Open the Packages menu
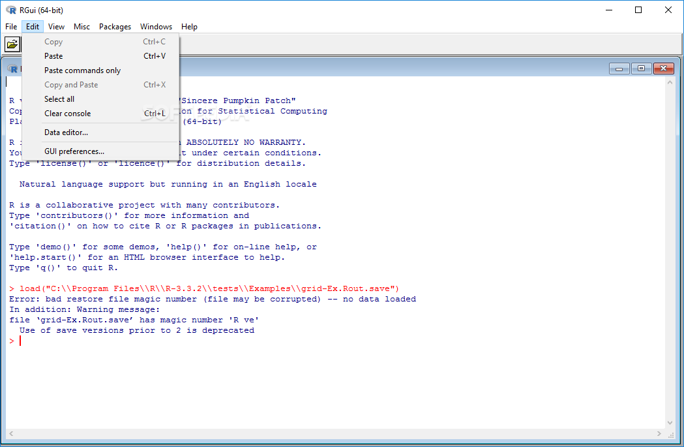 [115, 27]
